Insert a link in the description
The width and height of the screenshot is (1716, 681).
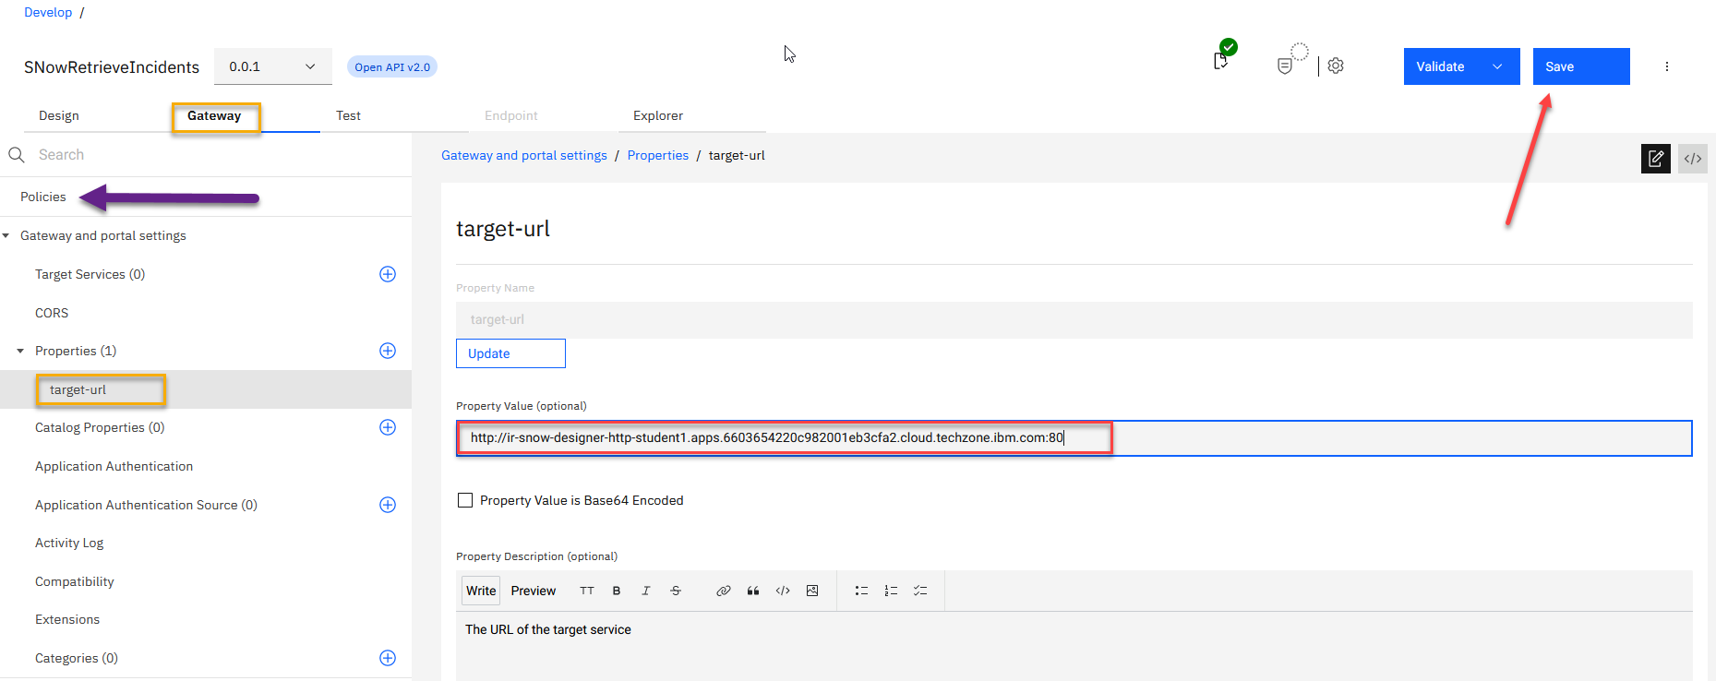coord(723,591)
